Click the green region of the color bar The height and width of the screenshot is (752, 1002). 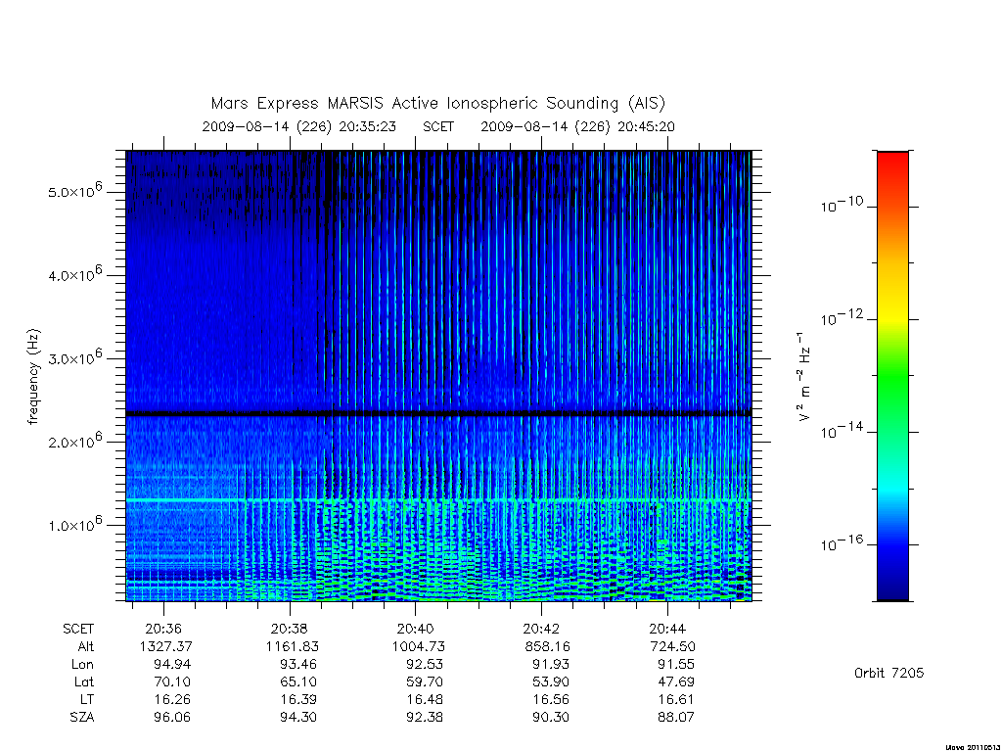coord(892,377)
